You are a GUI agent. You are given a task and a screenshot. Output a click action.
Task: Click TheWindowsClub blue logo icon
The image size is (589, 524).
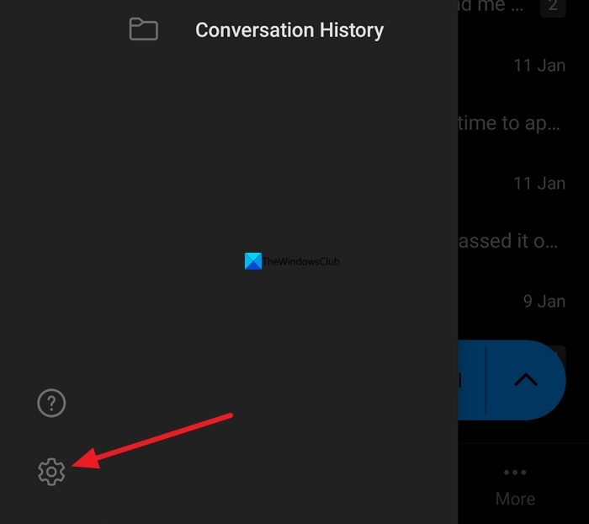coord(253,261)
